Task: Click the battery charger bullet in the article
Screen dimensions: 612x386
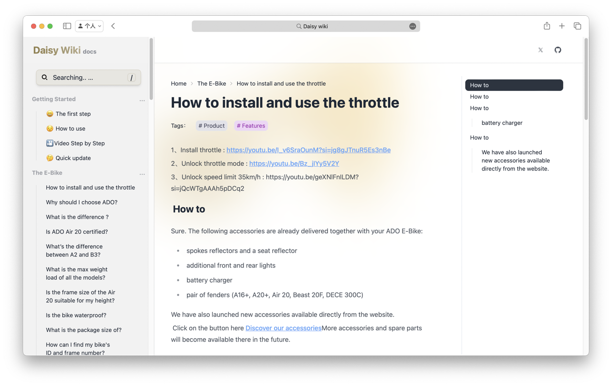Action: pyautogui.click(x=209, y=280)
